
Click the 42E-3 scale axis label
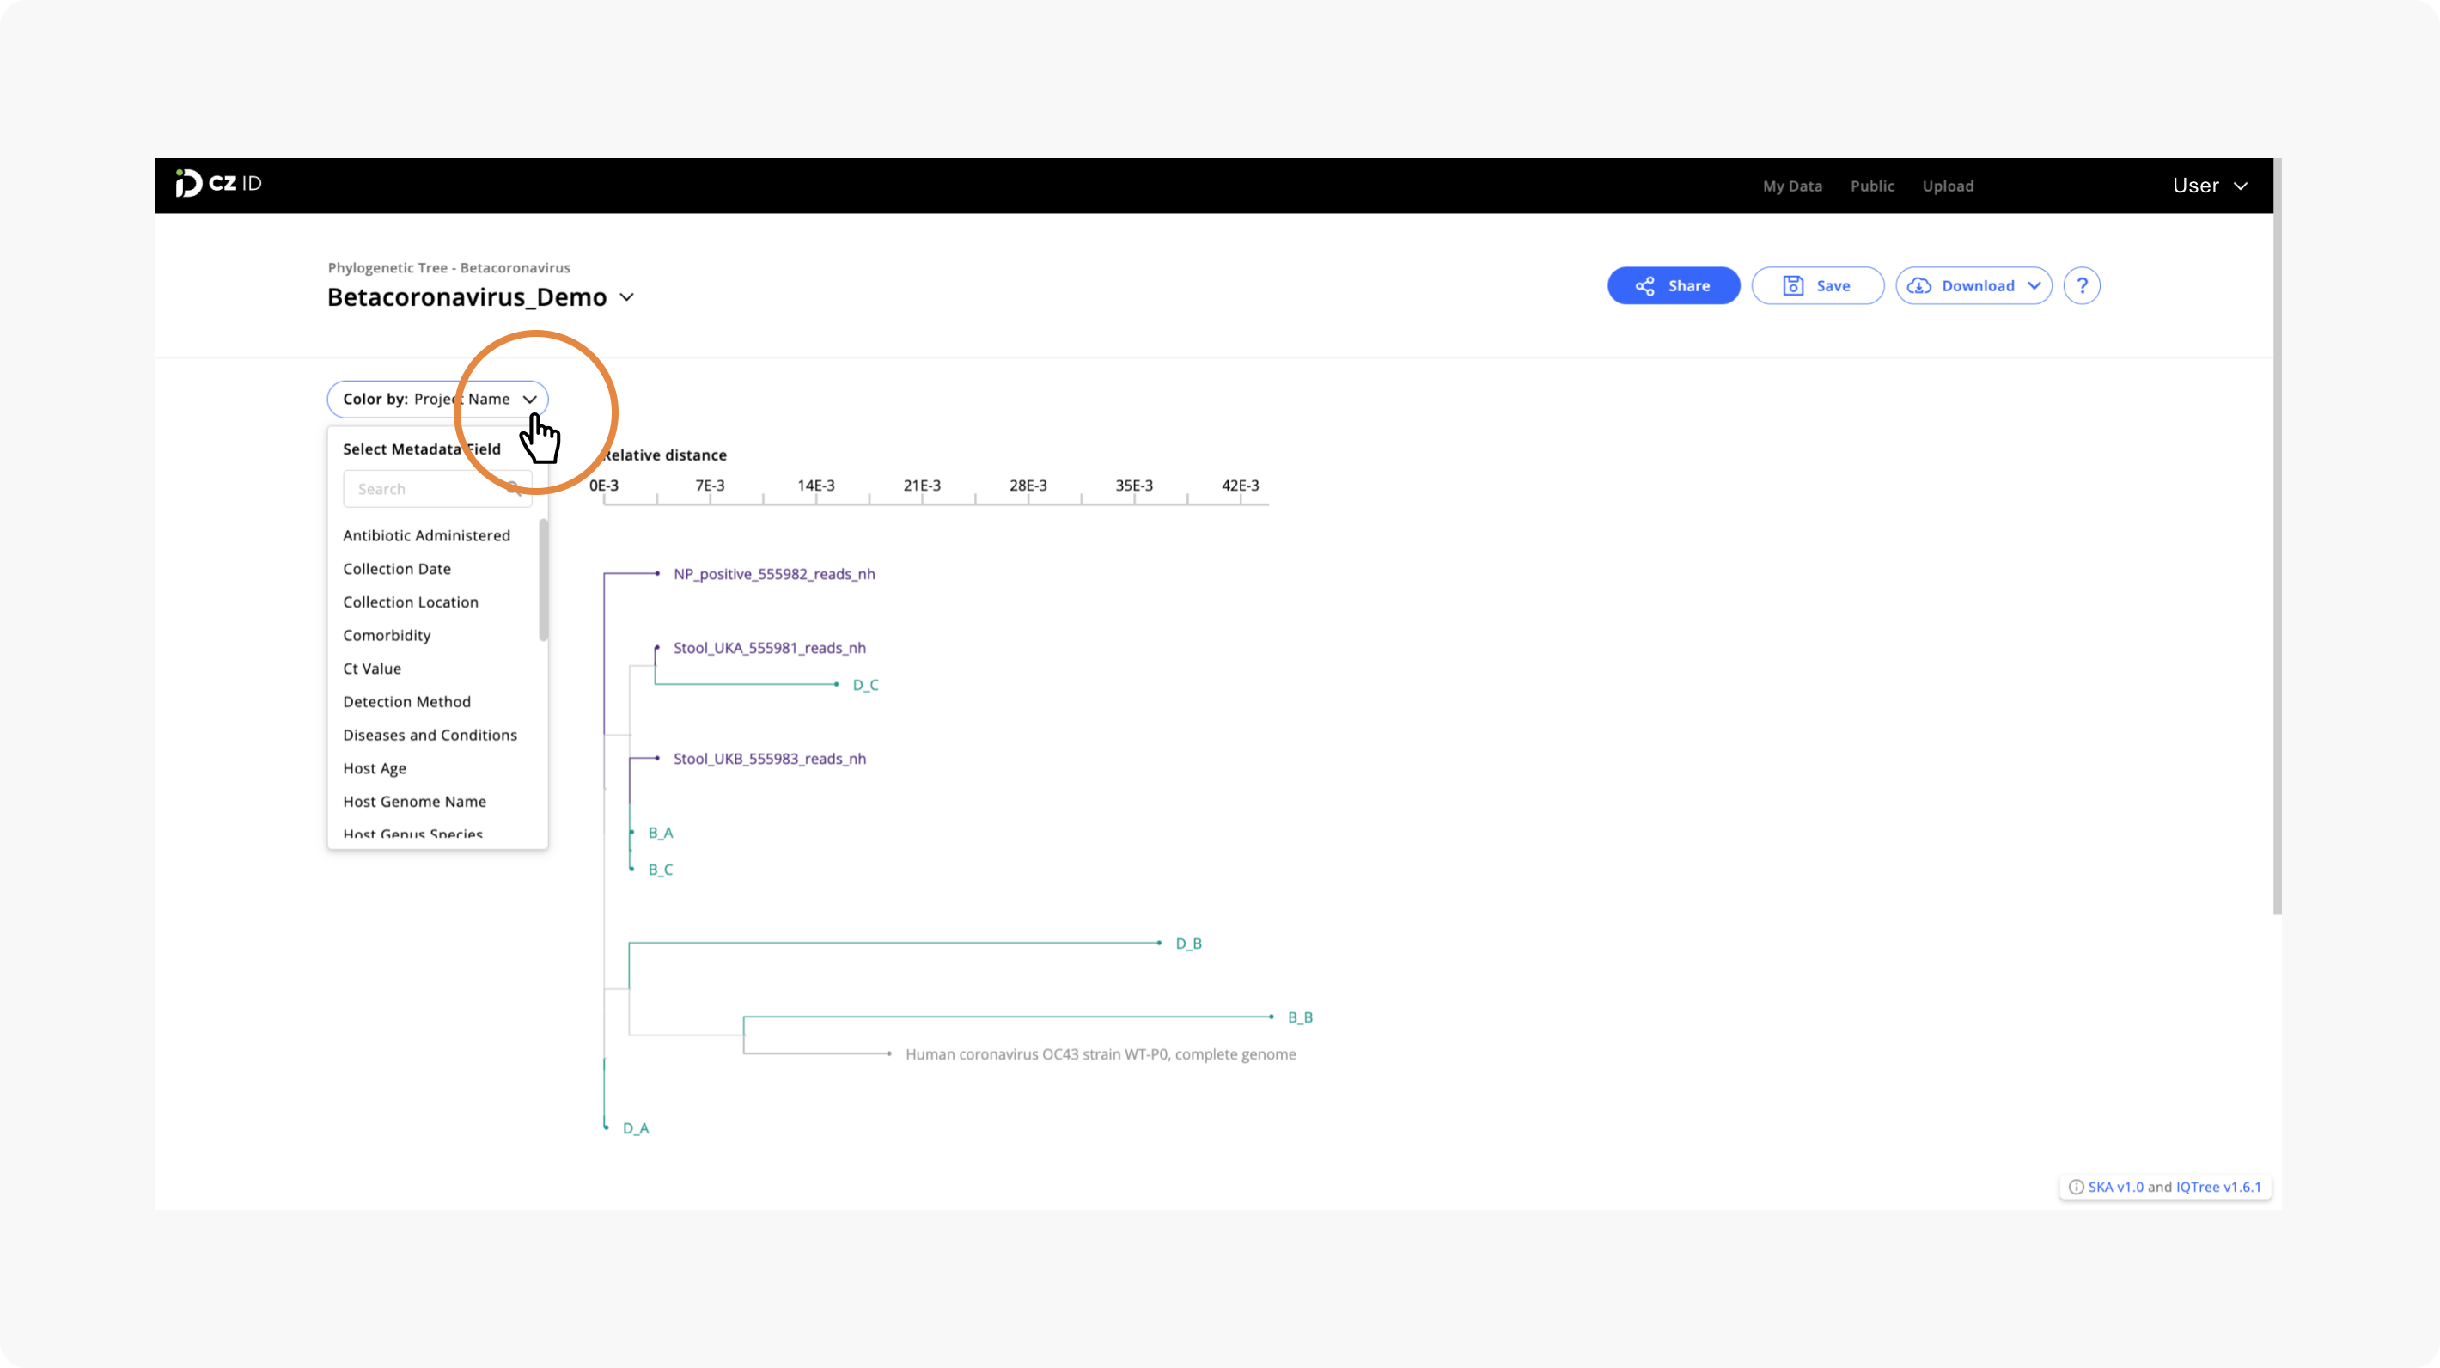pyautogui.click(x=1240, y=486)
